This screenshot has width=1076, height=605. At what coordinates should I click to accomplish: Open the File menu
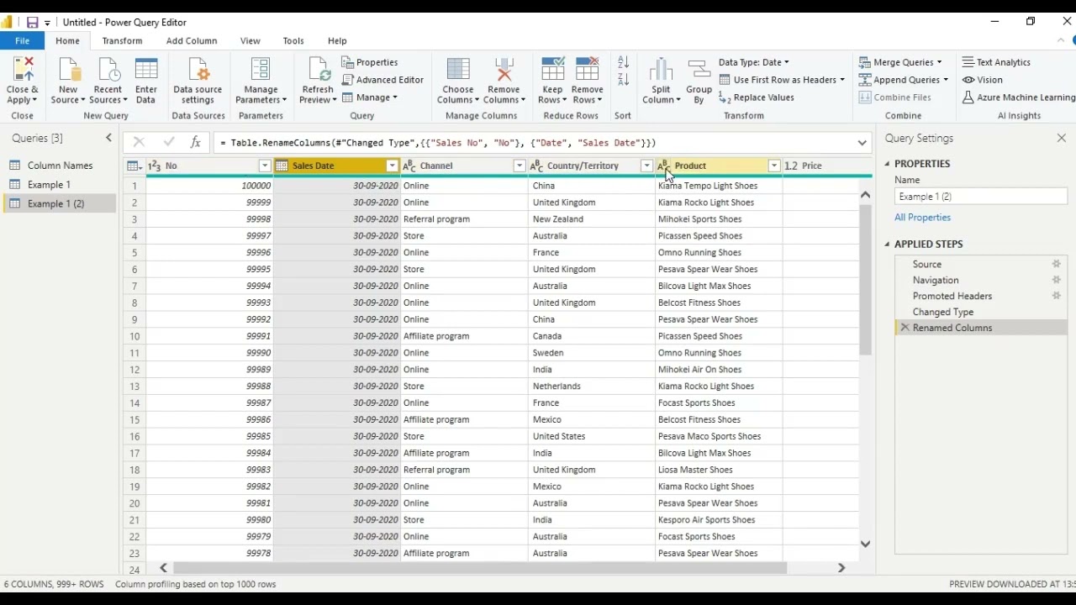click(x=23, y=40)
